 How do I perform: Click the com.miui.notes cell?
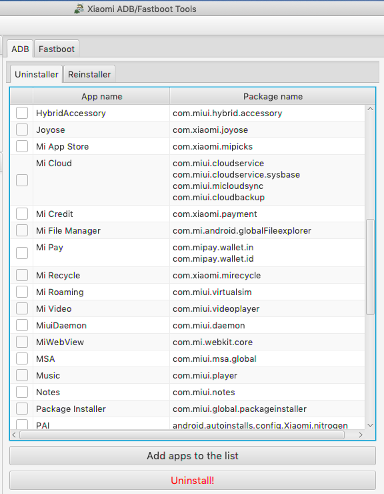pos(267,392)
